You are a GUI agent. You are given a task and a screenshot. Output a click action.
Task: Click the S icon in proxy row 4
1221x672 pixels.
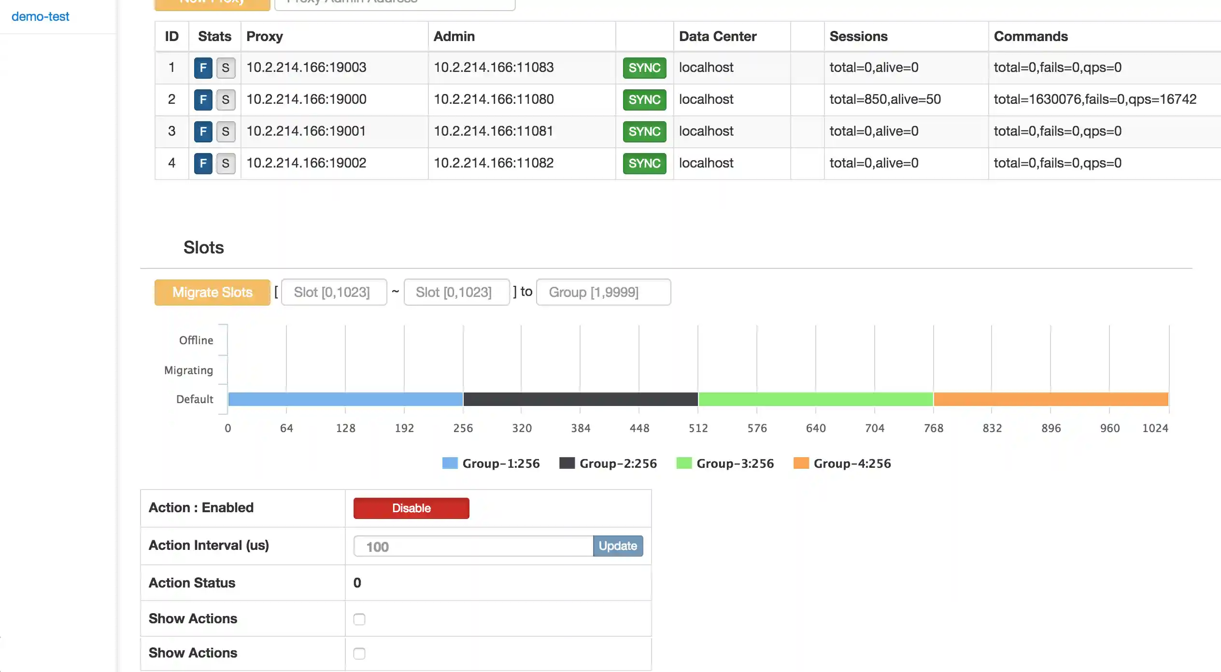226,163
